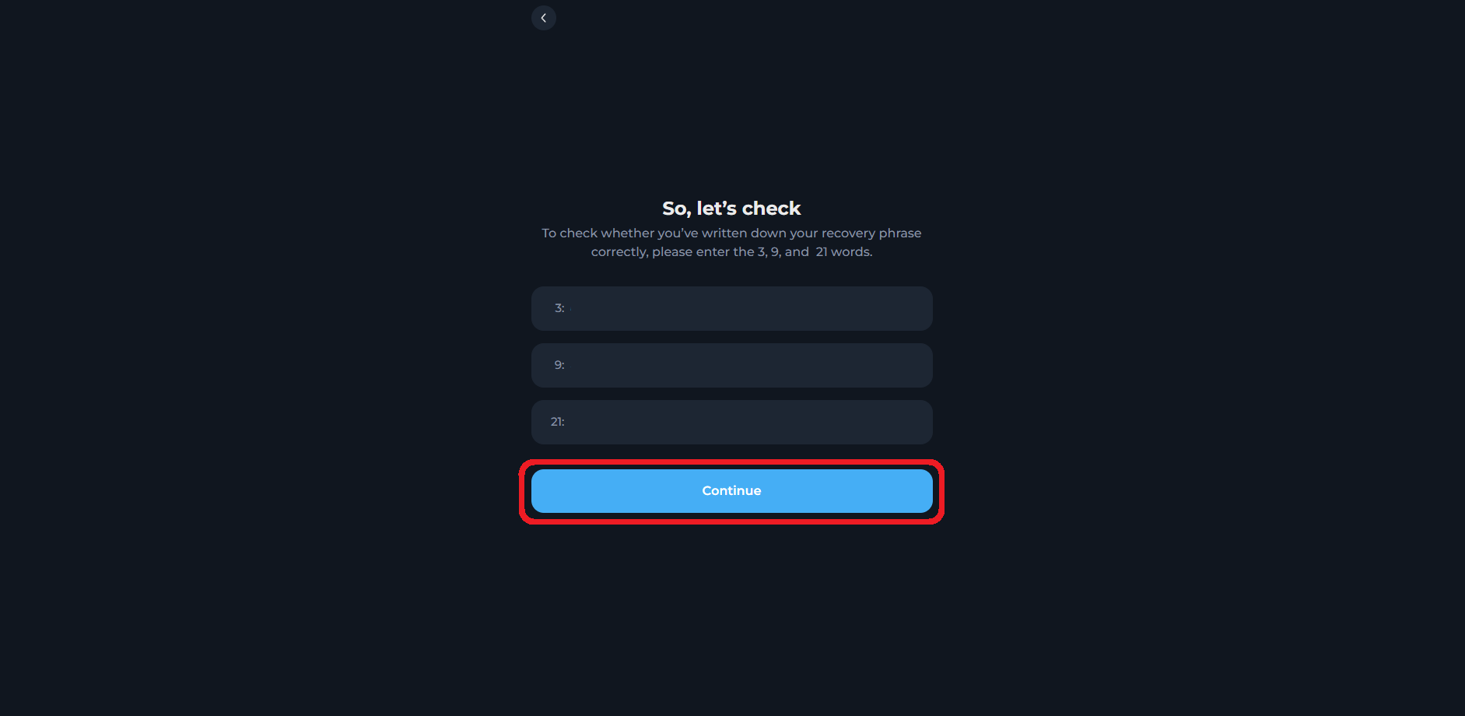Activate the third-word entry box
Image resolution: width=1465 pixels, height=716 pixels.
tap(731, 308)
